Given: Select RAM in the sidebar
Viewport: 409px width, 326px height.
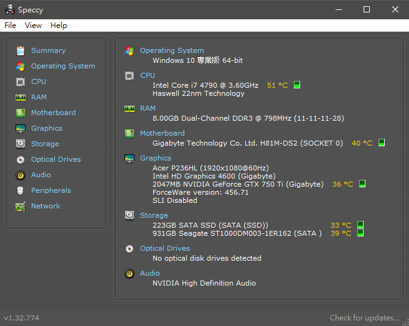Looking at the screenshot, I should tap(39, 97).
